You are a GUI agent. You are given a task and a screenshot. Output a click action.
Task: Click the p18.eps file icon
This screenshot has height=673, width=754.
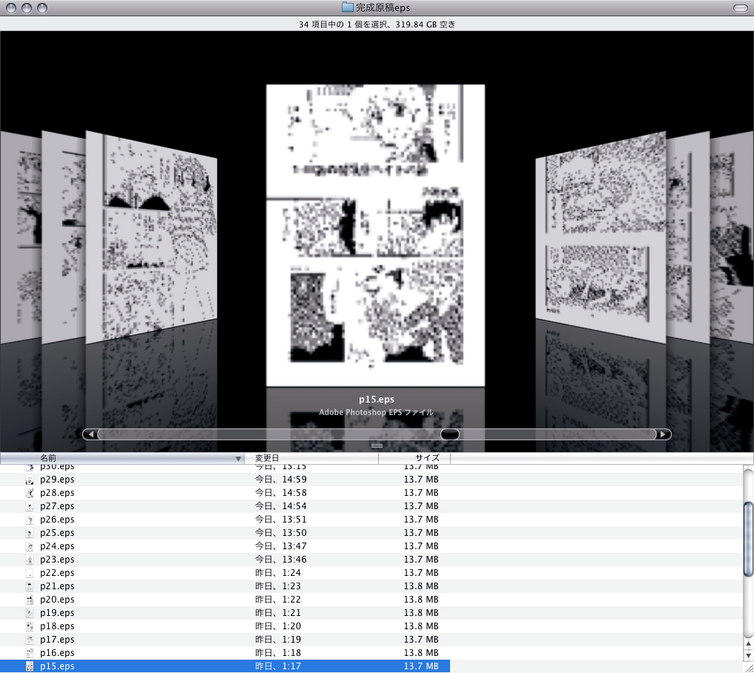[x=30, y=626]
